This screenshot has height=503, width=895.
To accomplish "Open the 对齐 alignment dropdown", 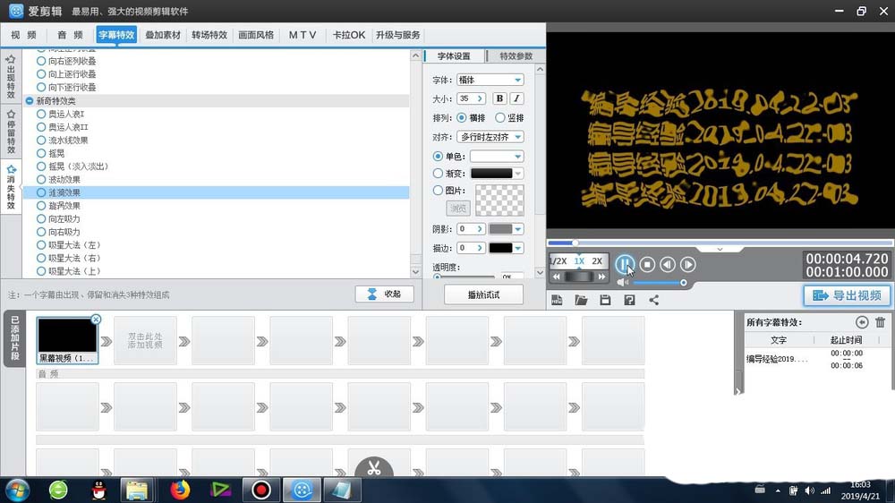I will point(517,137).
